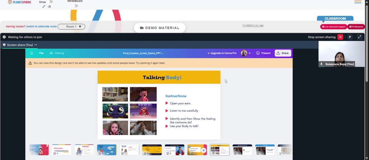Expand the video panel to fullscreen
The image size is (369, 160).
click(x=359, y=37)
